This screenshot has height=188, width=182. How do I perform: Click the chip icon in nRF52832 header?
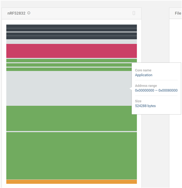point(134,13)
